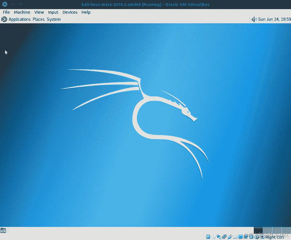
Task: Click the Kali logo icon beside Applications
Action: (x=4, y=19)
